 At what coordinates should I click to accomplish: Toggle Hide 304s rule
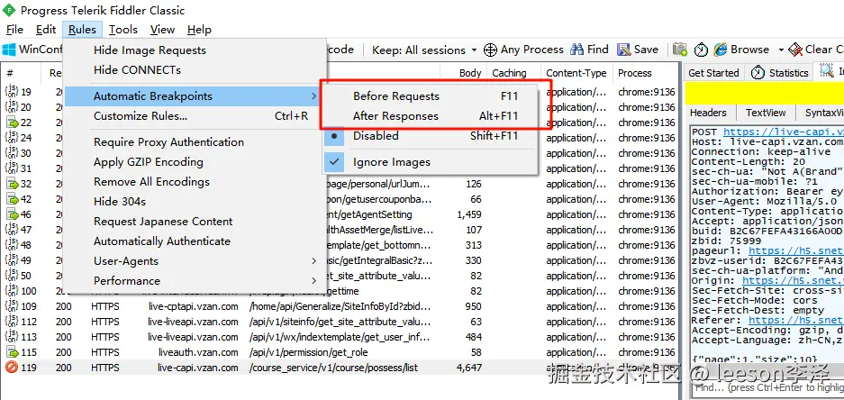pos(195,202)
